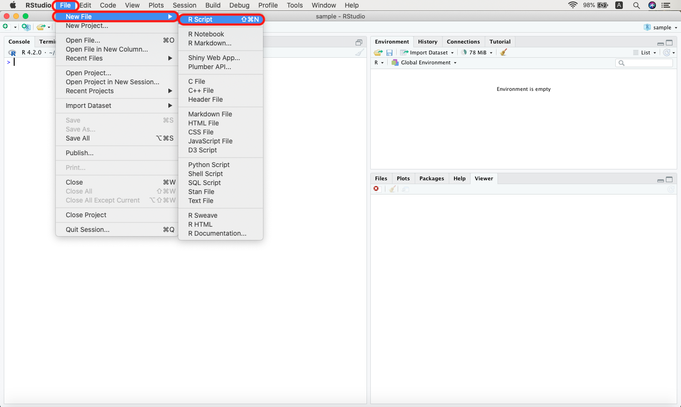Choose Save All in File menu
681x407 pixels.
coord(117,138)
